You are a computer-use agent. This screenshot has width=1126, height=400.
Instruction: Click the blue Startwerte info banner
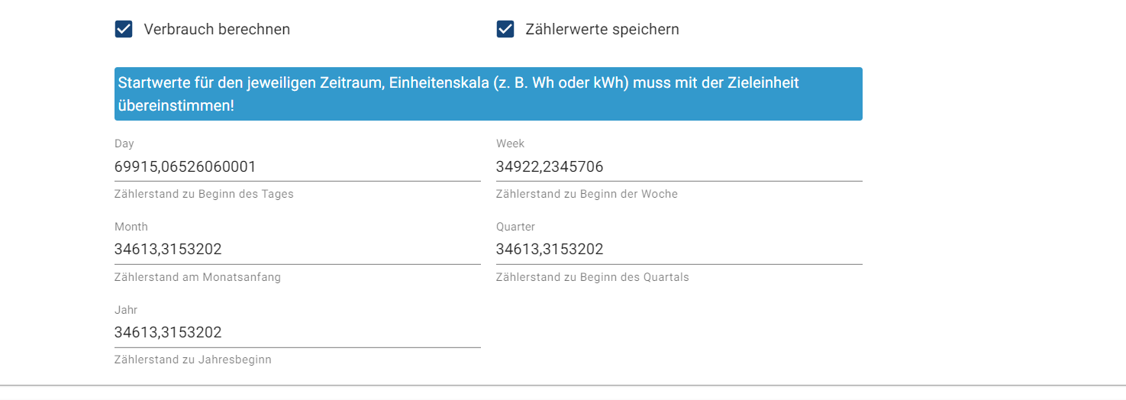point(489,94)
